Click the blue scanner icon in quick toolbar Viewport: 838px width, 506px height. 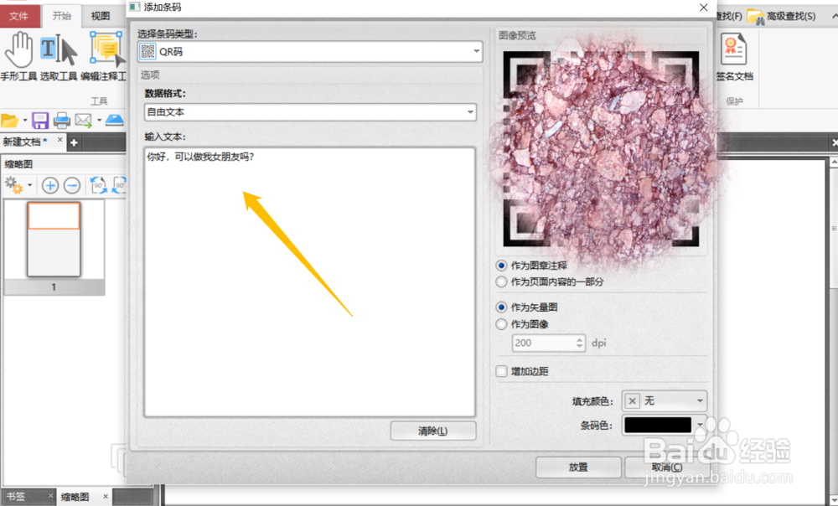coord(114,120)
